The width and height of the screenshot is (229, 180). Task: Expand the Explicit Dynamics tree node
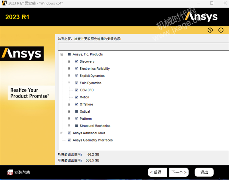pyautogui.click(x=69, y=76)
